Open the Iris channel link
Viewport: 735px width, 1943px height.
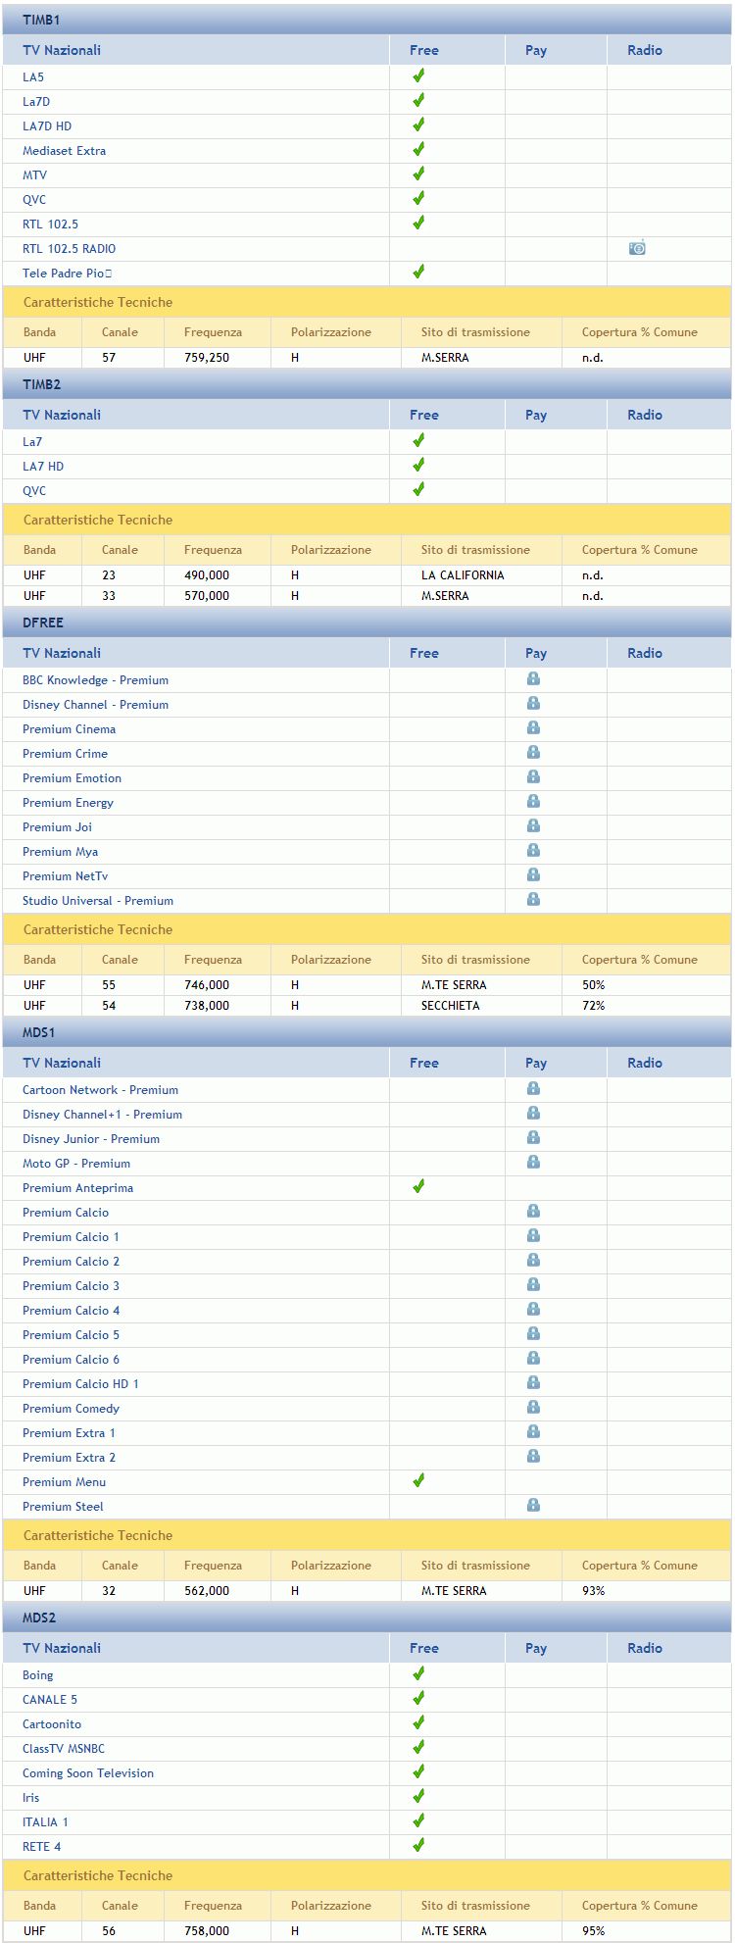[x=31, y=1798]
